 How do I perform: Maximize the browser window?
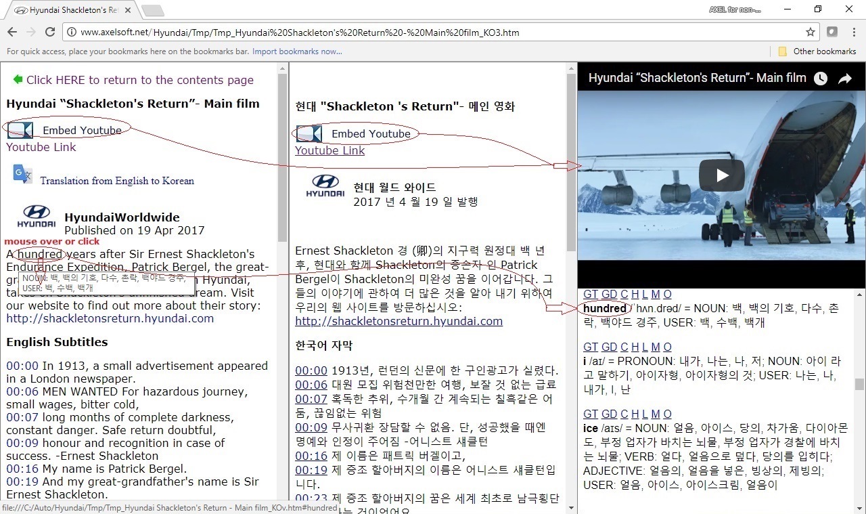818,9
